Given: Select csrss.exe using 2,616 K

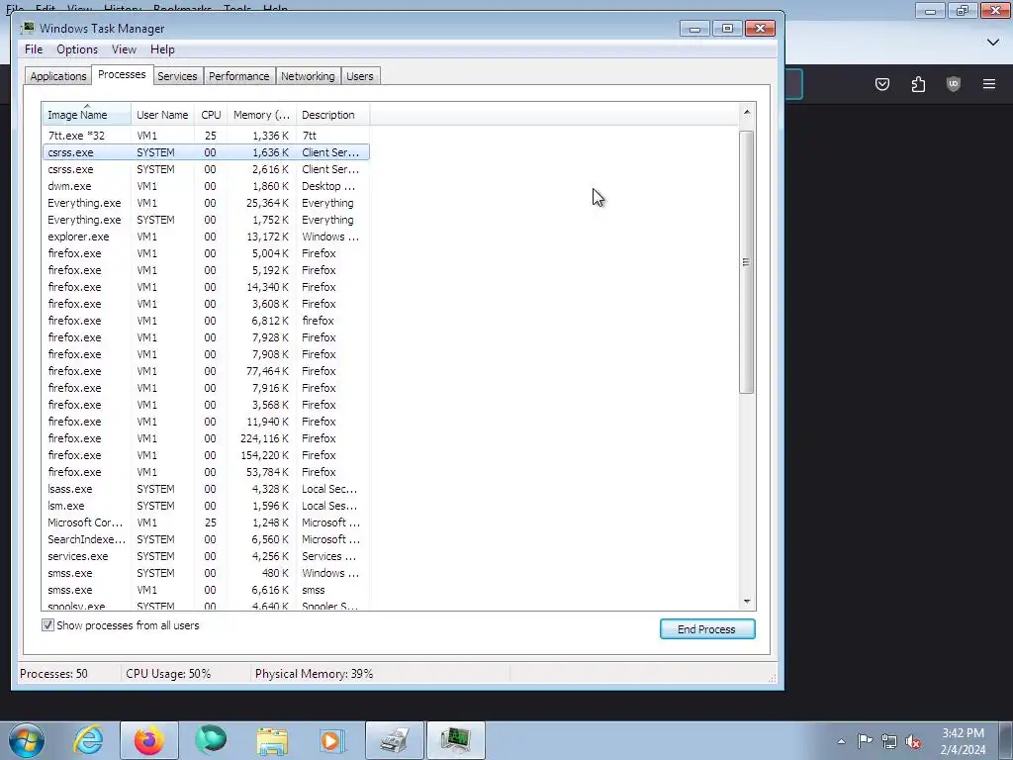Looking at the screenshot, I should [206, 168].
